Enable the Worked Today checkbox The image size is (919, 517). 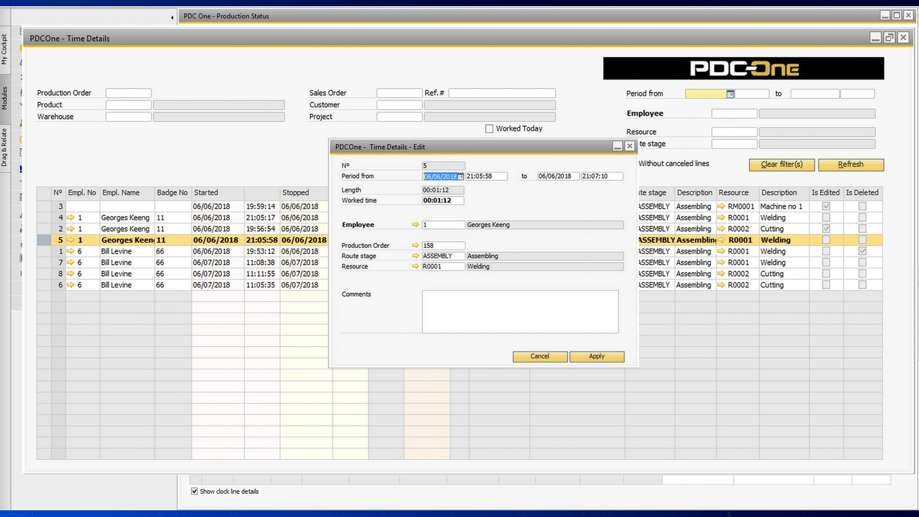point(489,129)
